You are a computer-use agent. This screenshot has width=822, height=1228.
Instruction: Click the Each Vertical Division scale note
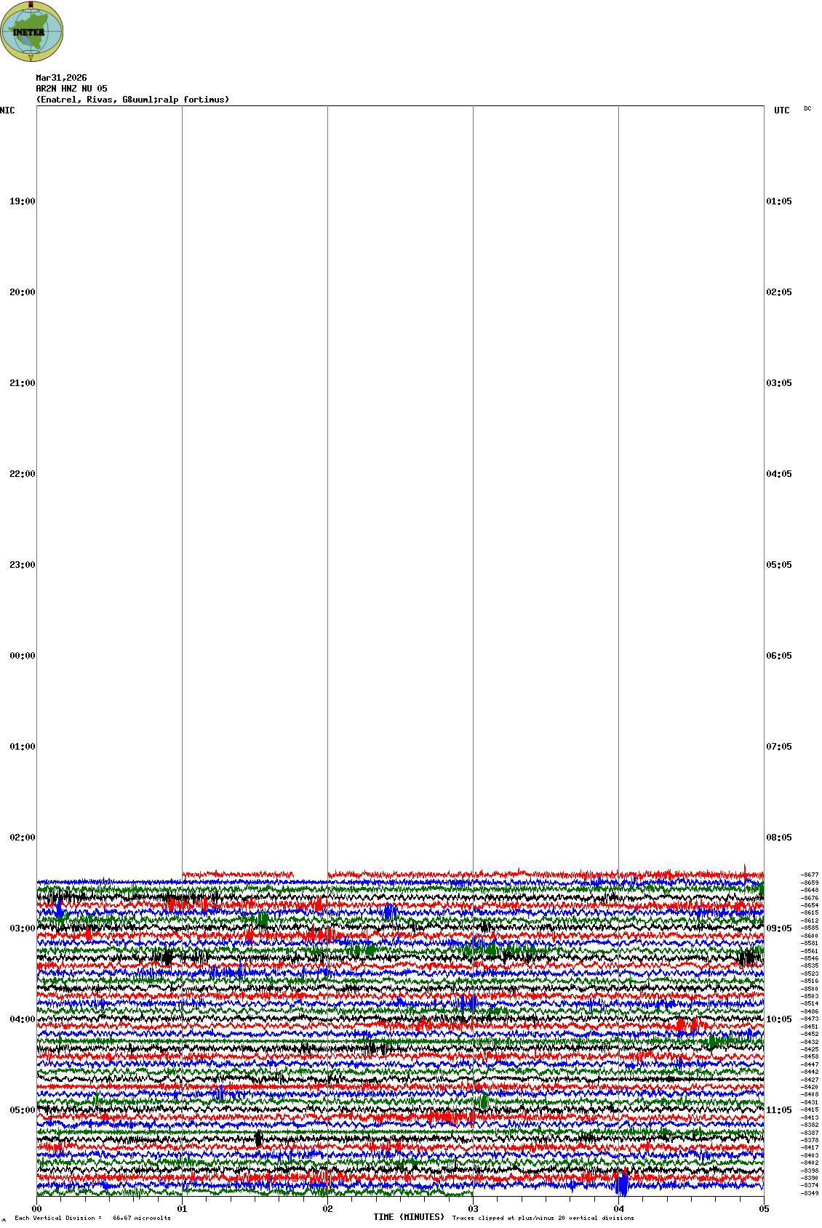(92, 1218)
